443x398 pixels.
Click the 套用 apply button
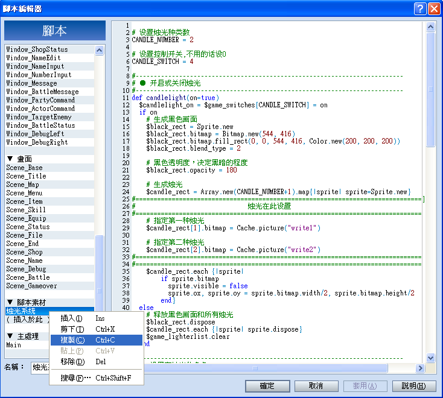pos(365,386)
